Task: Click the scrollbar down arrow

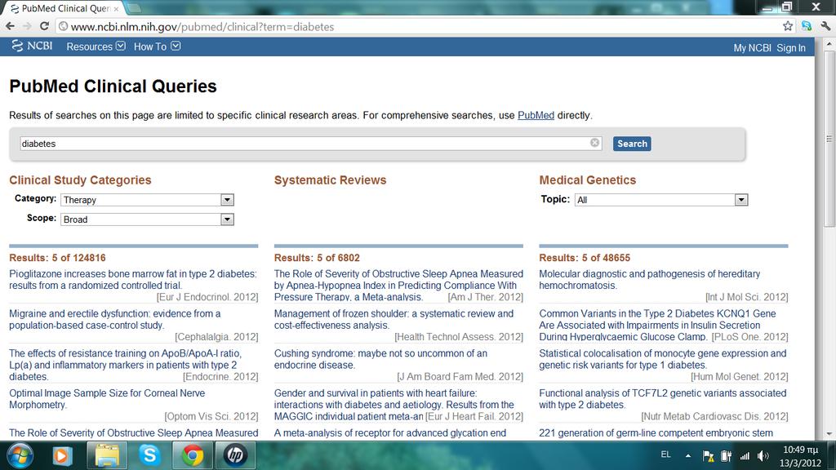Action: pyautogui.click(x=829, y=434)
